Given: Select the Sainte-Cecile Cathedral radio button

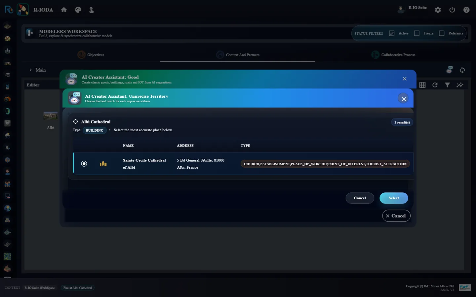Looking at the screenshot, I should [x=84, y=164].
